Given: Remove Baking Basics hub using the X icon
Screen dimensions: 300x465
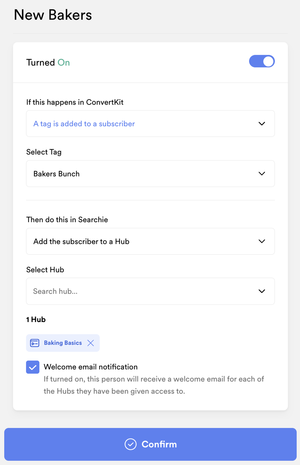Looking at the screenshot, I should (x=91, y=343).
